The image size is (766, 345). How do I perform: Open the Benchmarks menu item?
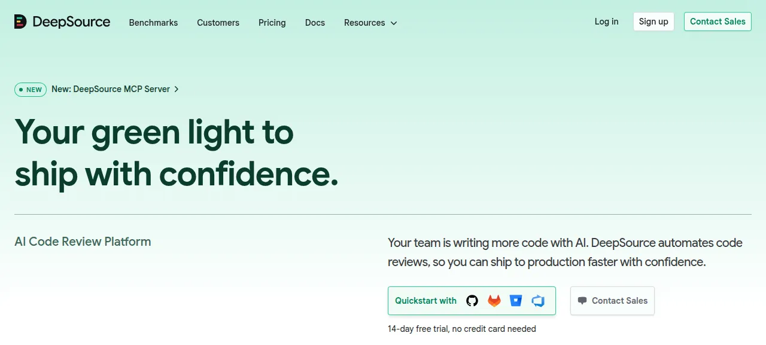[x=153, y=23]
